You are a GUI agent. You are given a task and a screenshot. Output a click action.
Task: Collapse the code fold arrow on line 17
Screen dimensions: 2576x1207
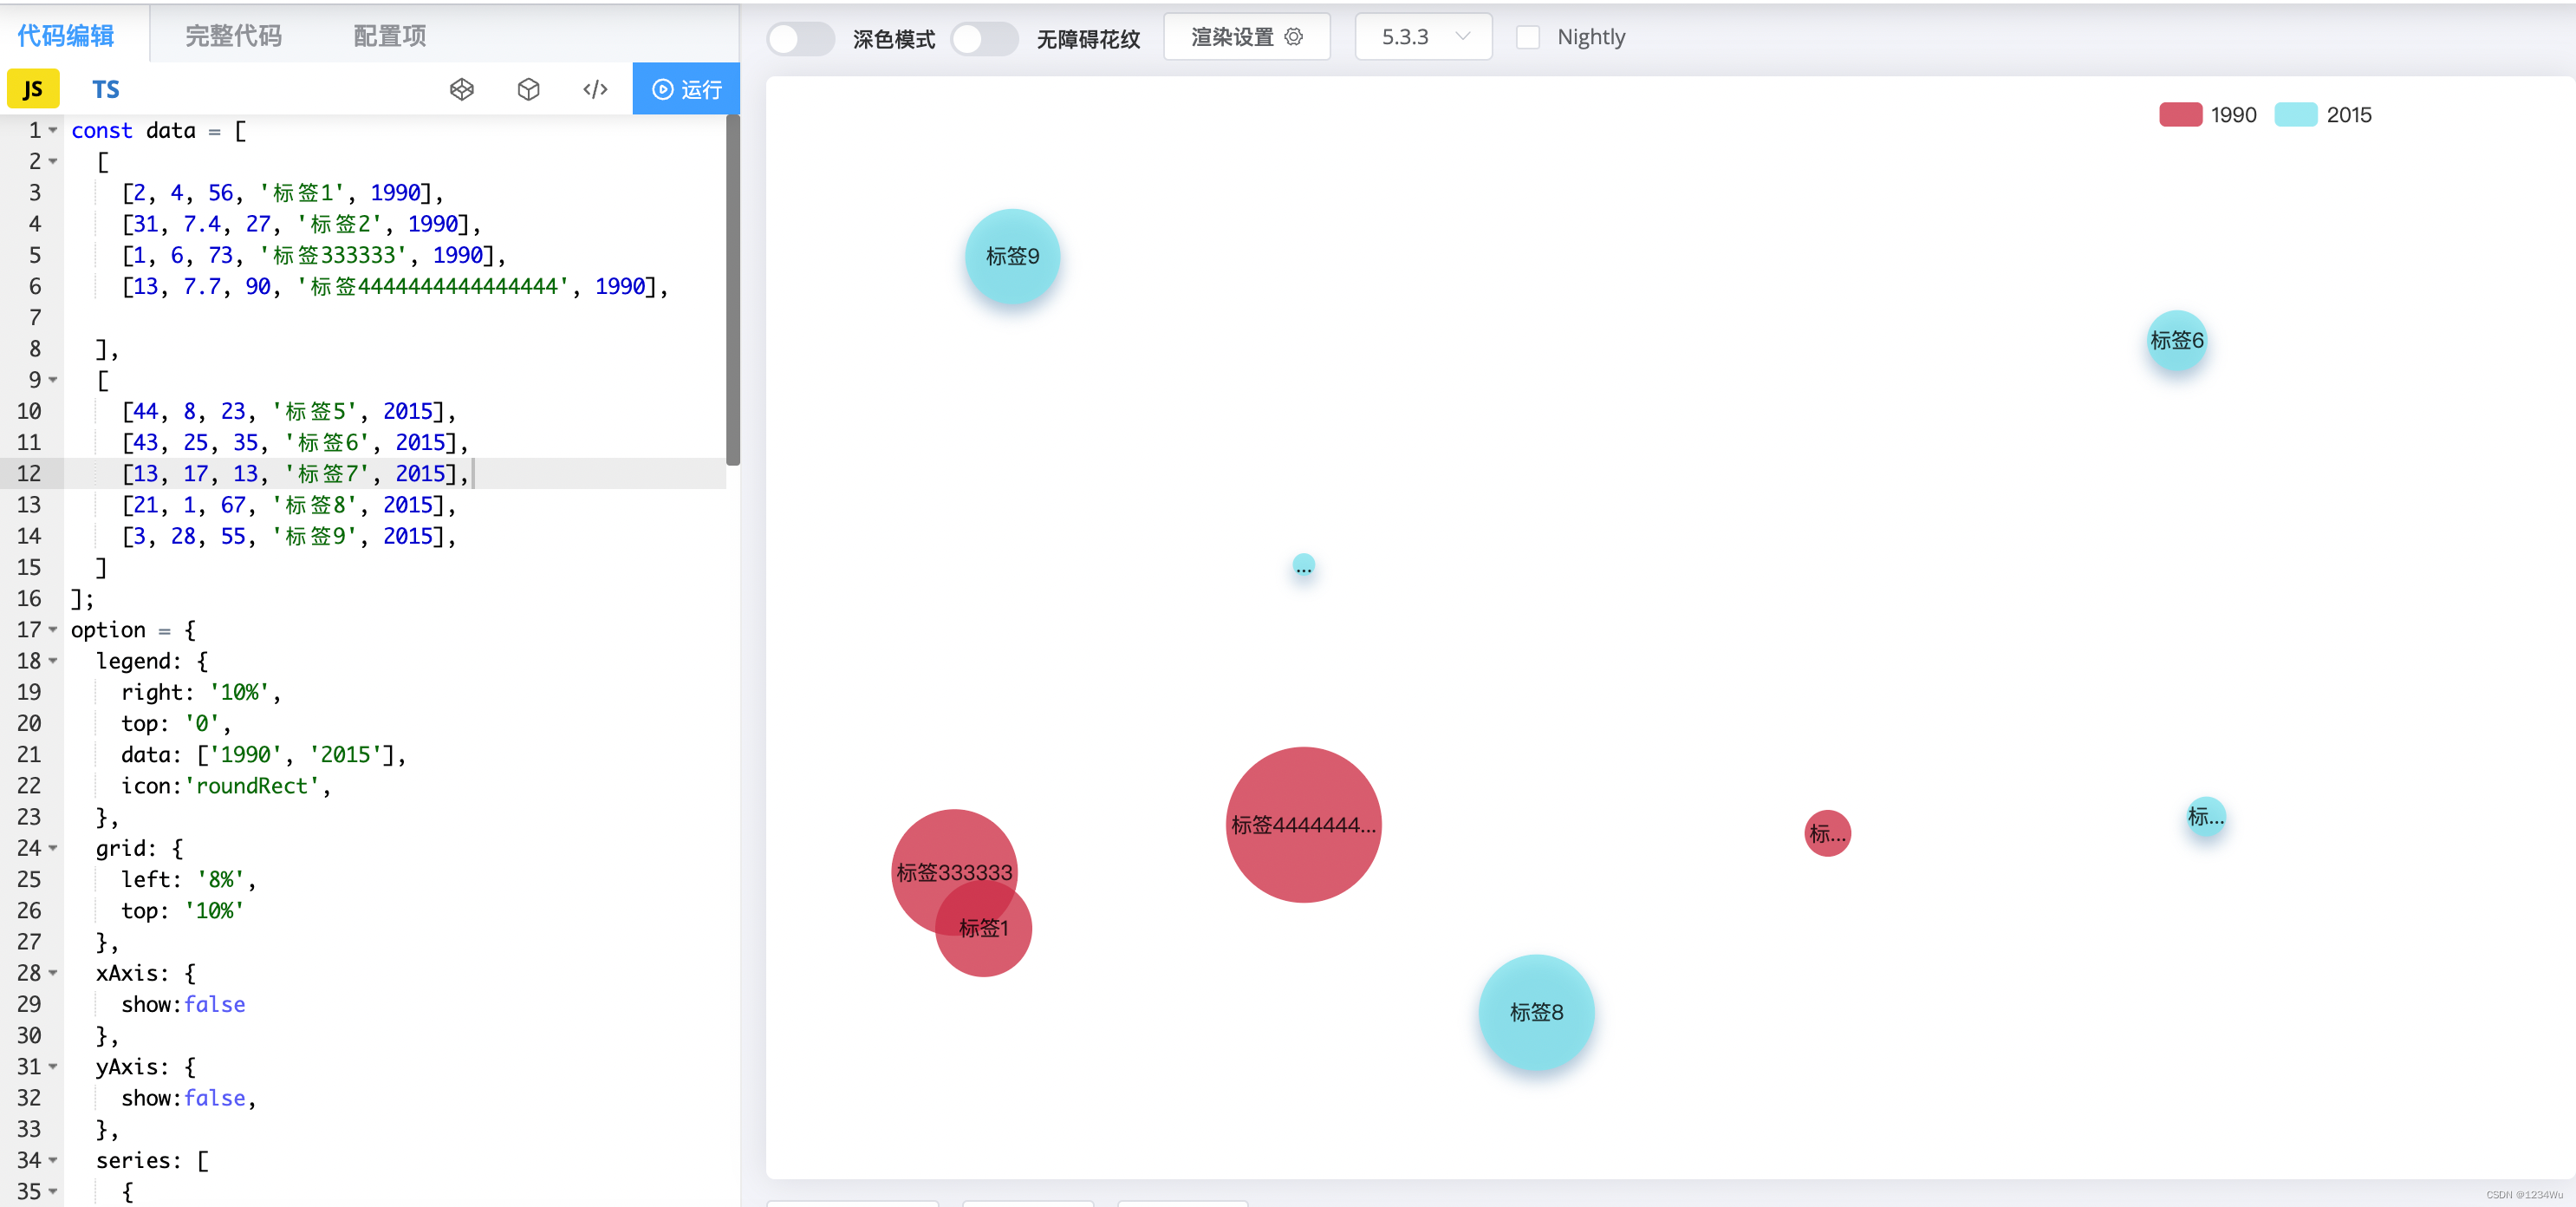coord(53,630)
